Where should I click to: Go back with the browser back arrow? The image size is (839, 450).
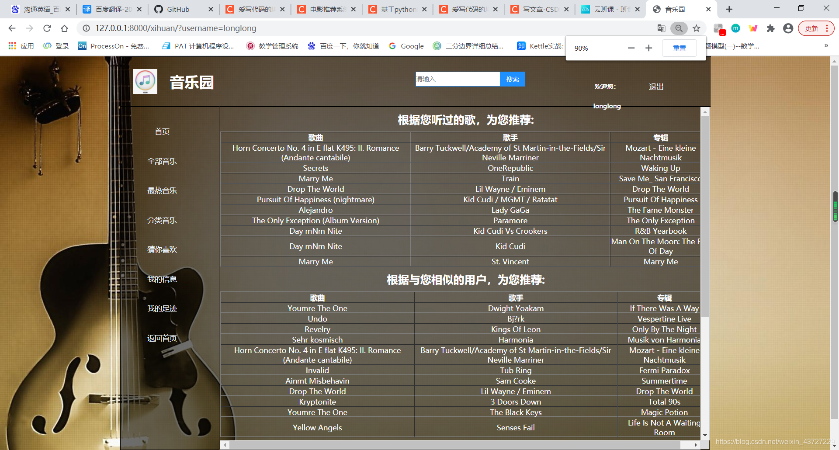click(x=12, y=28)
